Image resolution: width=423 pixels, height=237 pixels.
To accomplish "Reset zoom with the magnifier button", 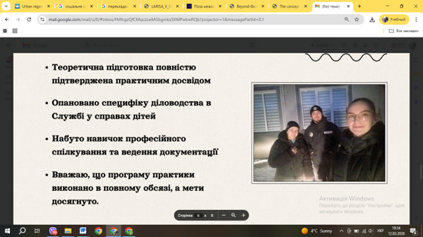I will pos(234,215).
